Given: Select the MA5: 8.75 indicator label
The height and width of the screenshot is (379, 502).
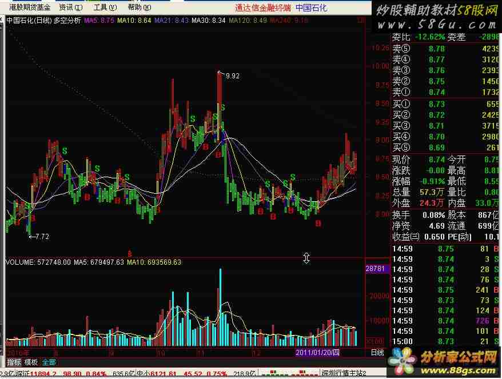Looking at the screenshot, I should click(99, 21).
